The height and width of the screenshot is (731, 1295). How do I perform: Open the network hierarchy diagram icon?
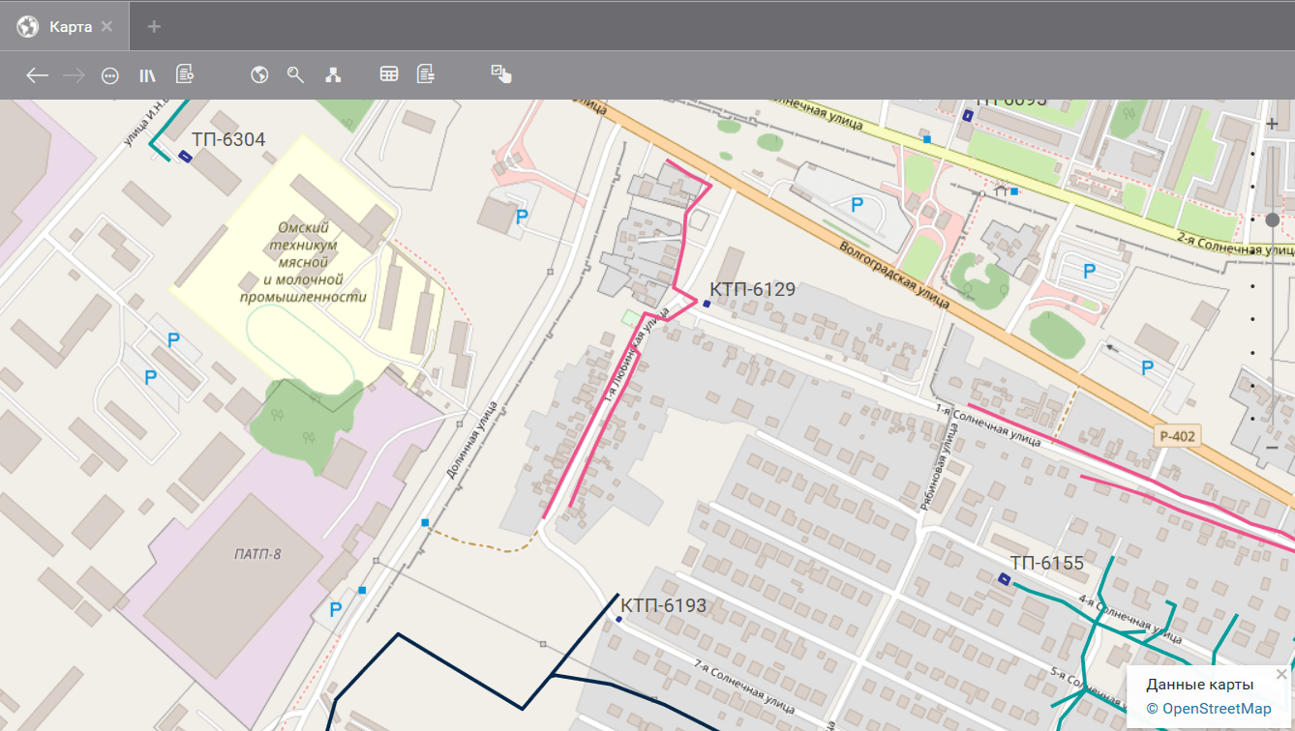click(x=333, y=74)
